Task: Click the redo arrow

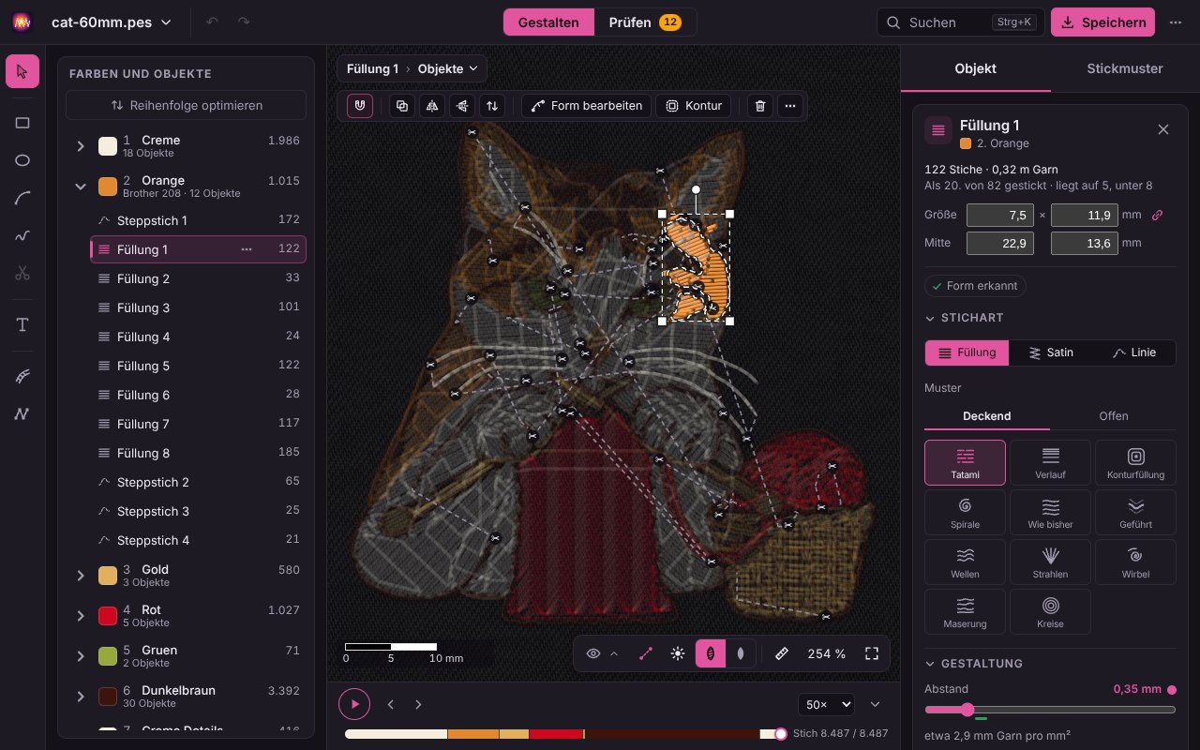Action: pos(244,22)
